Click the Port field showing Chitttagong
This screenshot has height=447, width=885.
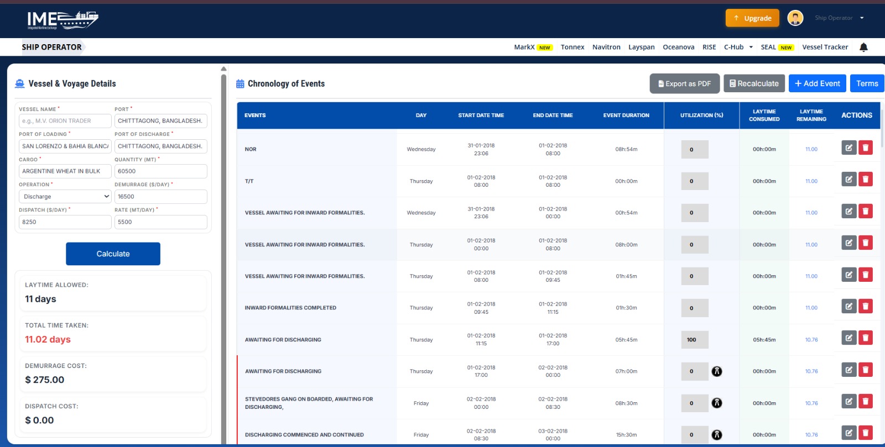pos(161,121)
